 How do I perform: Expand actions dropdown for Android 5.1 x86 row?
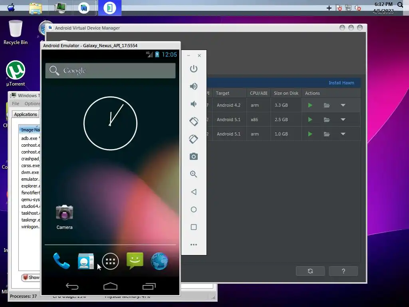click(343, 120)
